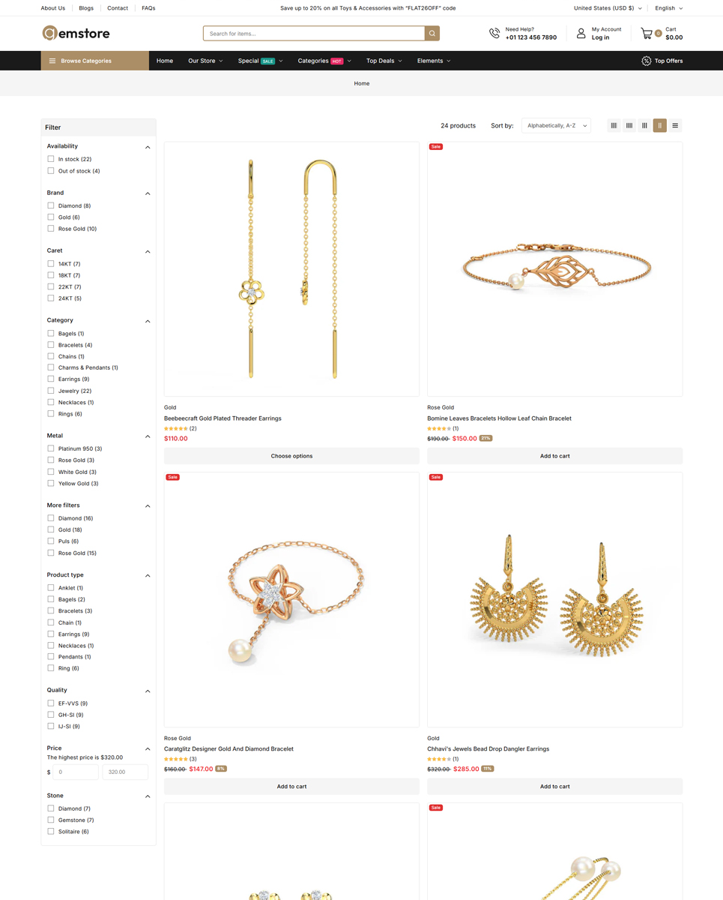Collapse the Metal filter section
Viewport: 723px width, 900px height.
tap(148, 436)
